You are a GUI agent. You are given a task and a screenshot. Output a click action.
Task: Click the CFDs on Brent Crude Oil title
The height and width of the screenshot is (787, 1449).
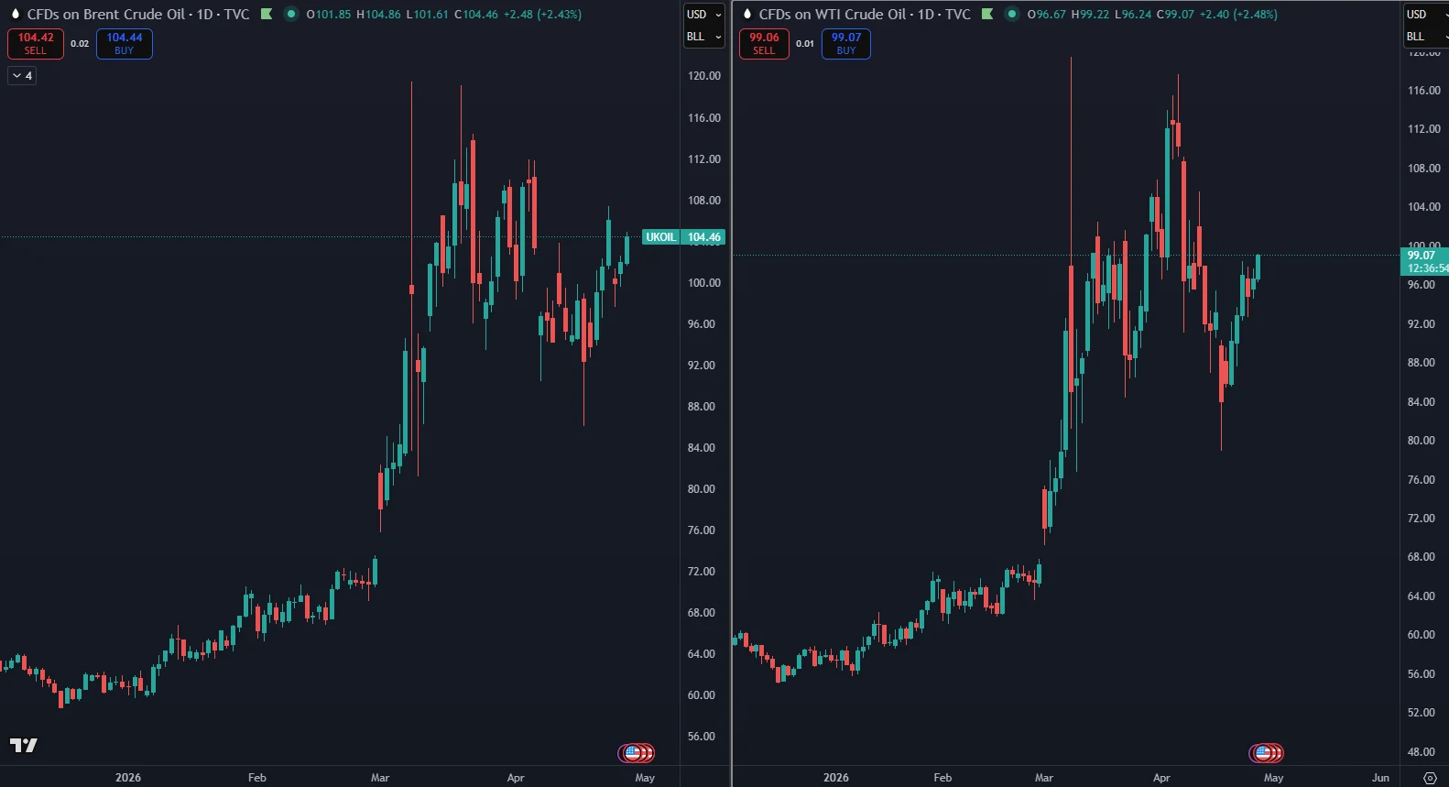point(137,14)
